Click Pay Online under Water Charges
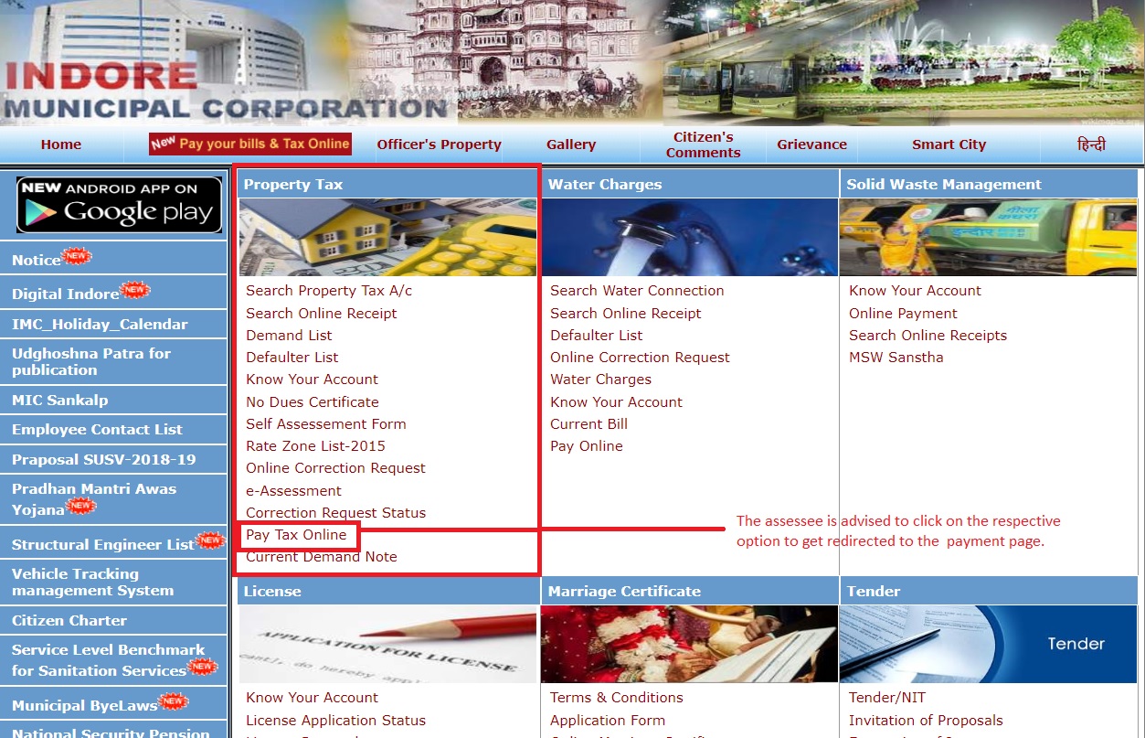Image resolution: width=1145 pixels, height=738 pixels. 586,445
